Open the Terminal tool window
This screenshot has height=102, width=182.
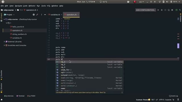tap(20, 96)
